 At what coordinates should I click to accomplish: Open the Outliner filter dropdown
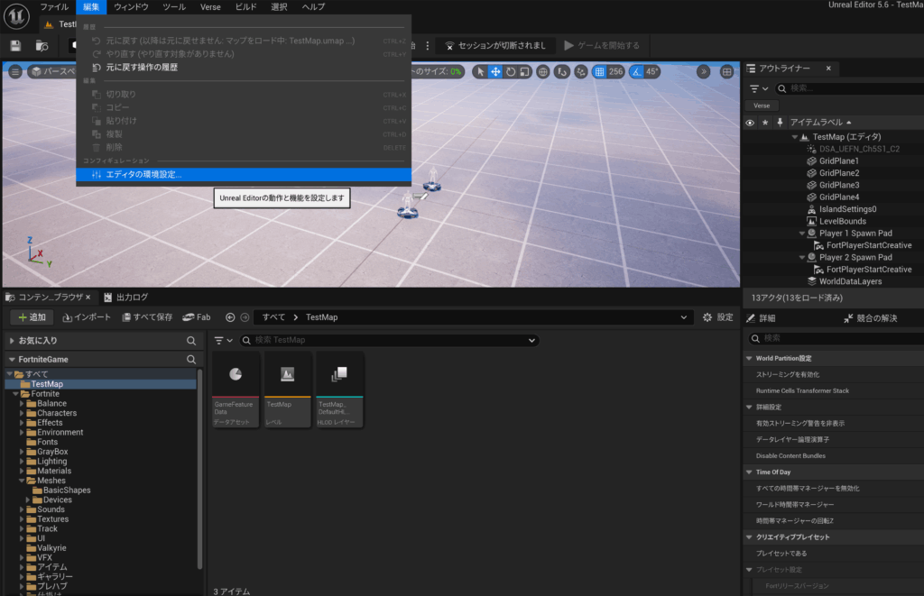click(758, 88)
